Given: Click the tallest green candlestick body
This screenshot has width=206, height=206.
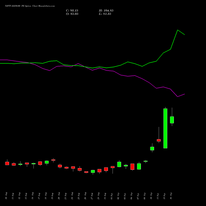Looking at the screenshot, I should [x=165, y=129].
